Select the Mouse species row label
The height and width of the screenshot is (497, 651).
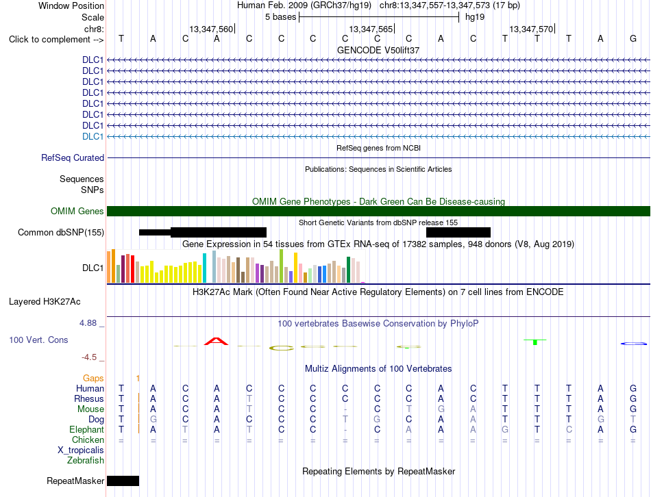90,409
